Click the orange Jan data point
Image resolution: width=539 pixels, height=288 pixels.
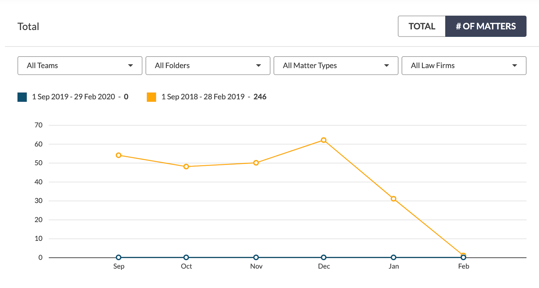[x=393, y=199]
